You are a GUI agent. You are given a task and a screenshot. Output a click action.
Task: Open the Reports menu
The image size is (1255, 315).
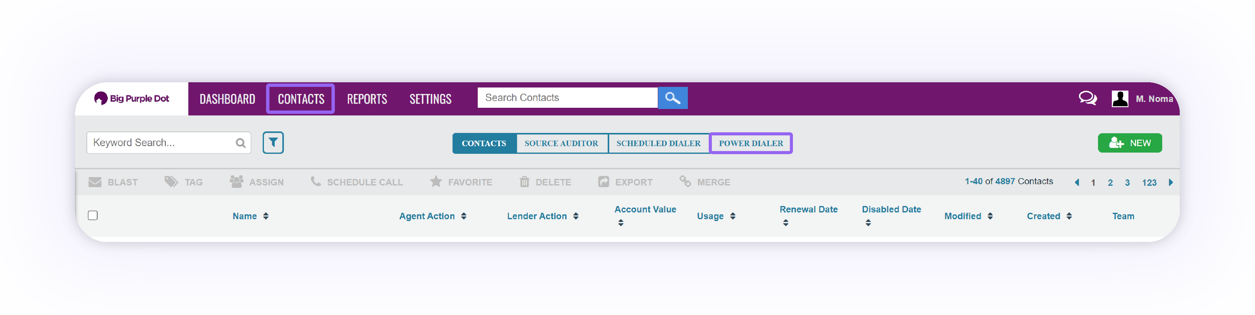pos(367,99)
